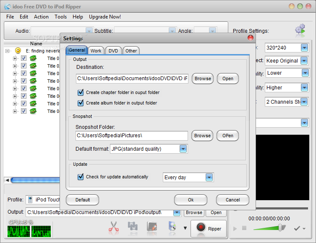Open the 2 Channels Stereo dropdown

pos(304,102)
